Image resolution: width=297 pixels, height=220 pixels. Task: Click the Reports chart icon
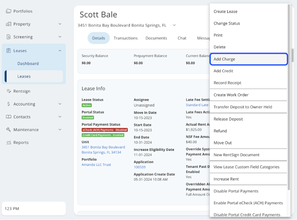click(x=9, y=143)
